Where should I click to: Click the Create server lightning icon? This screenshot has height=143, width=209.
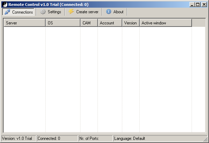71,12
